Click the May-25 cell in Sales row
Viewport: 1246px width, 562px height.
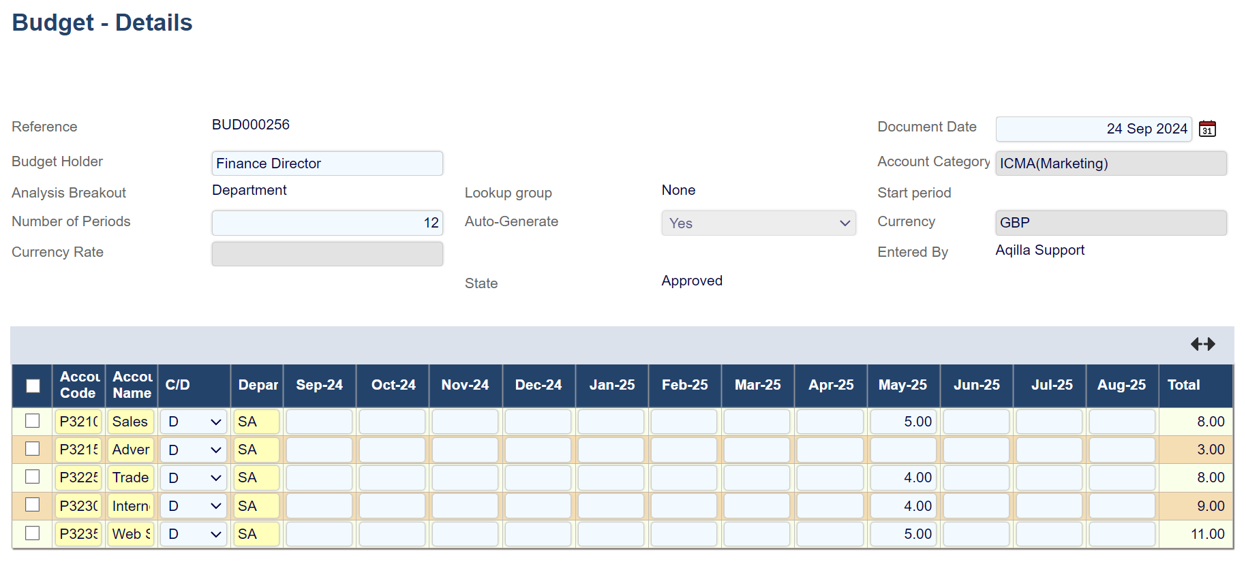(x=903, y=422)
